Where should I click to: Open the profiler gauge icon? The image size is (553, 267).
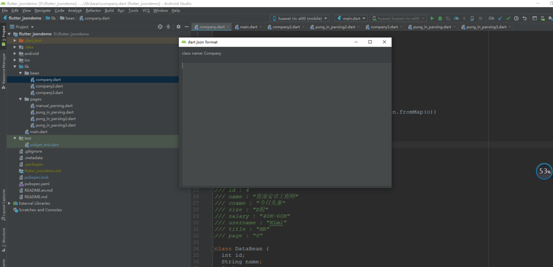pos(456,19)
